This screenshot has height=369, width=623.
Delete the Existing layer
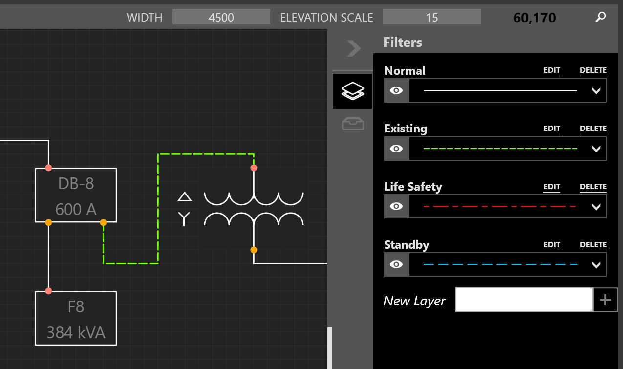click(593, 128)
